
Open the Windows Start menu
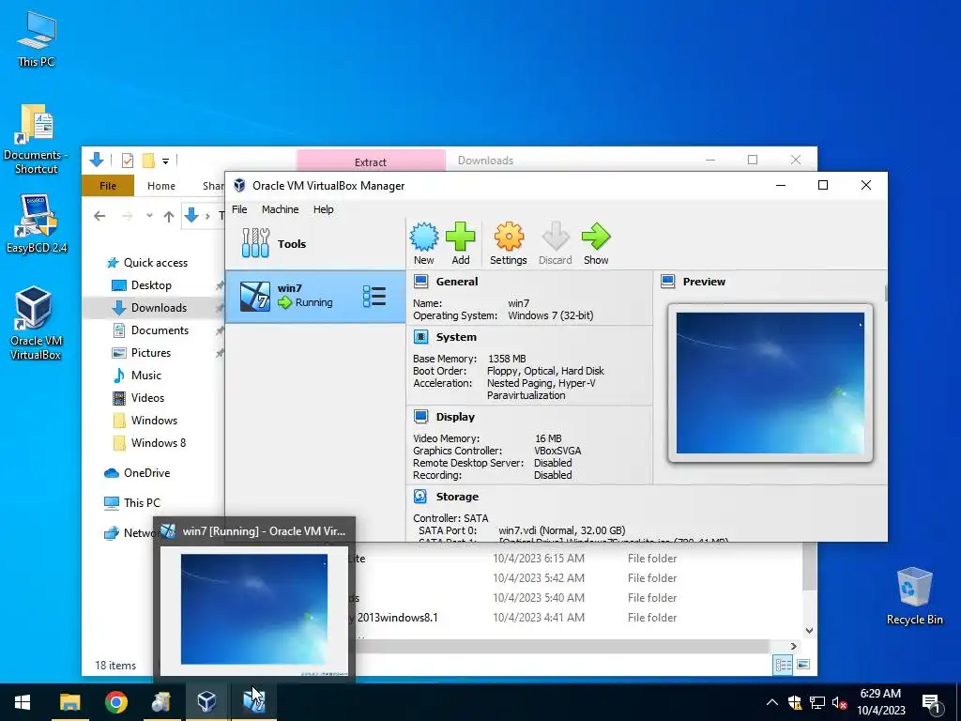pos(23,702)
